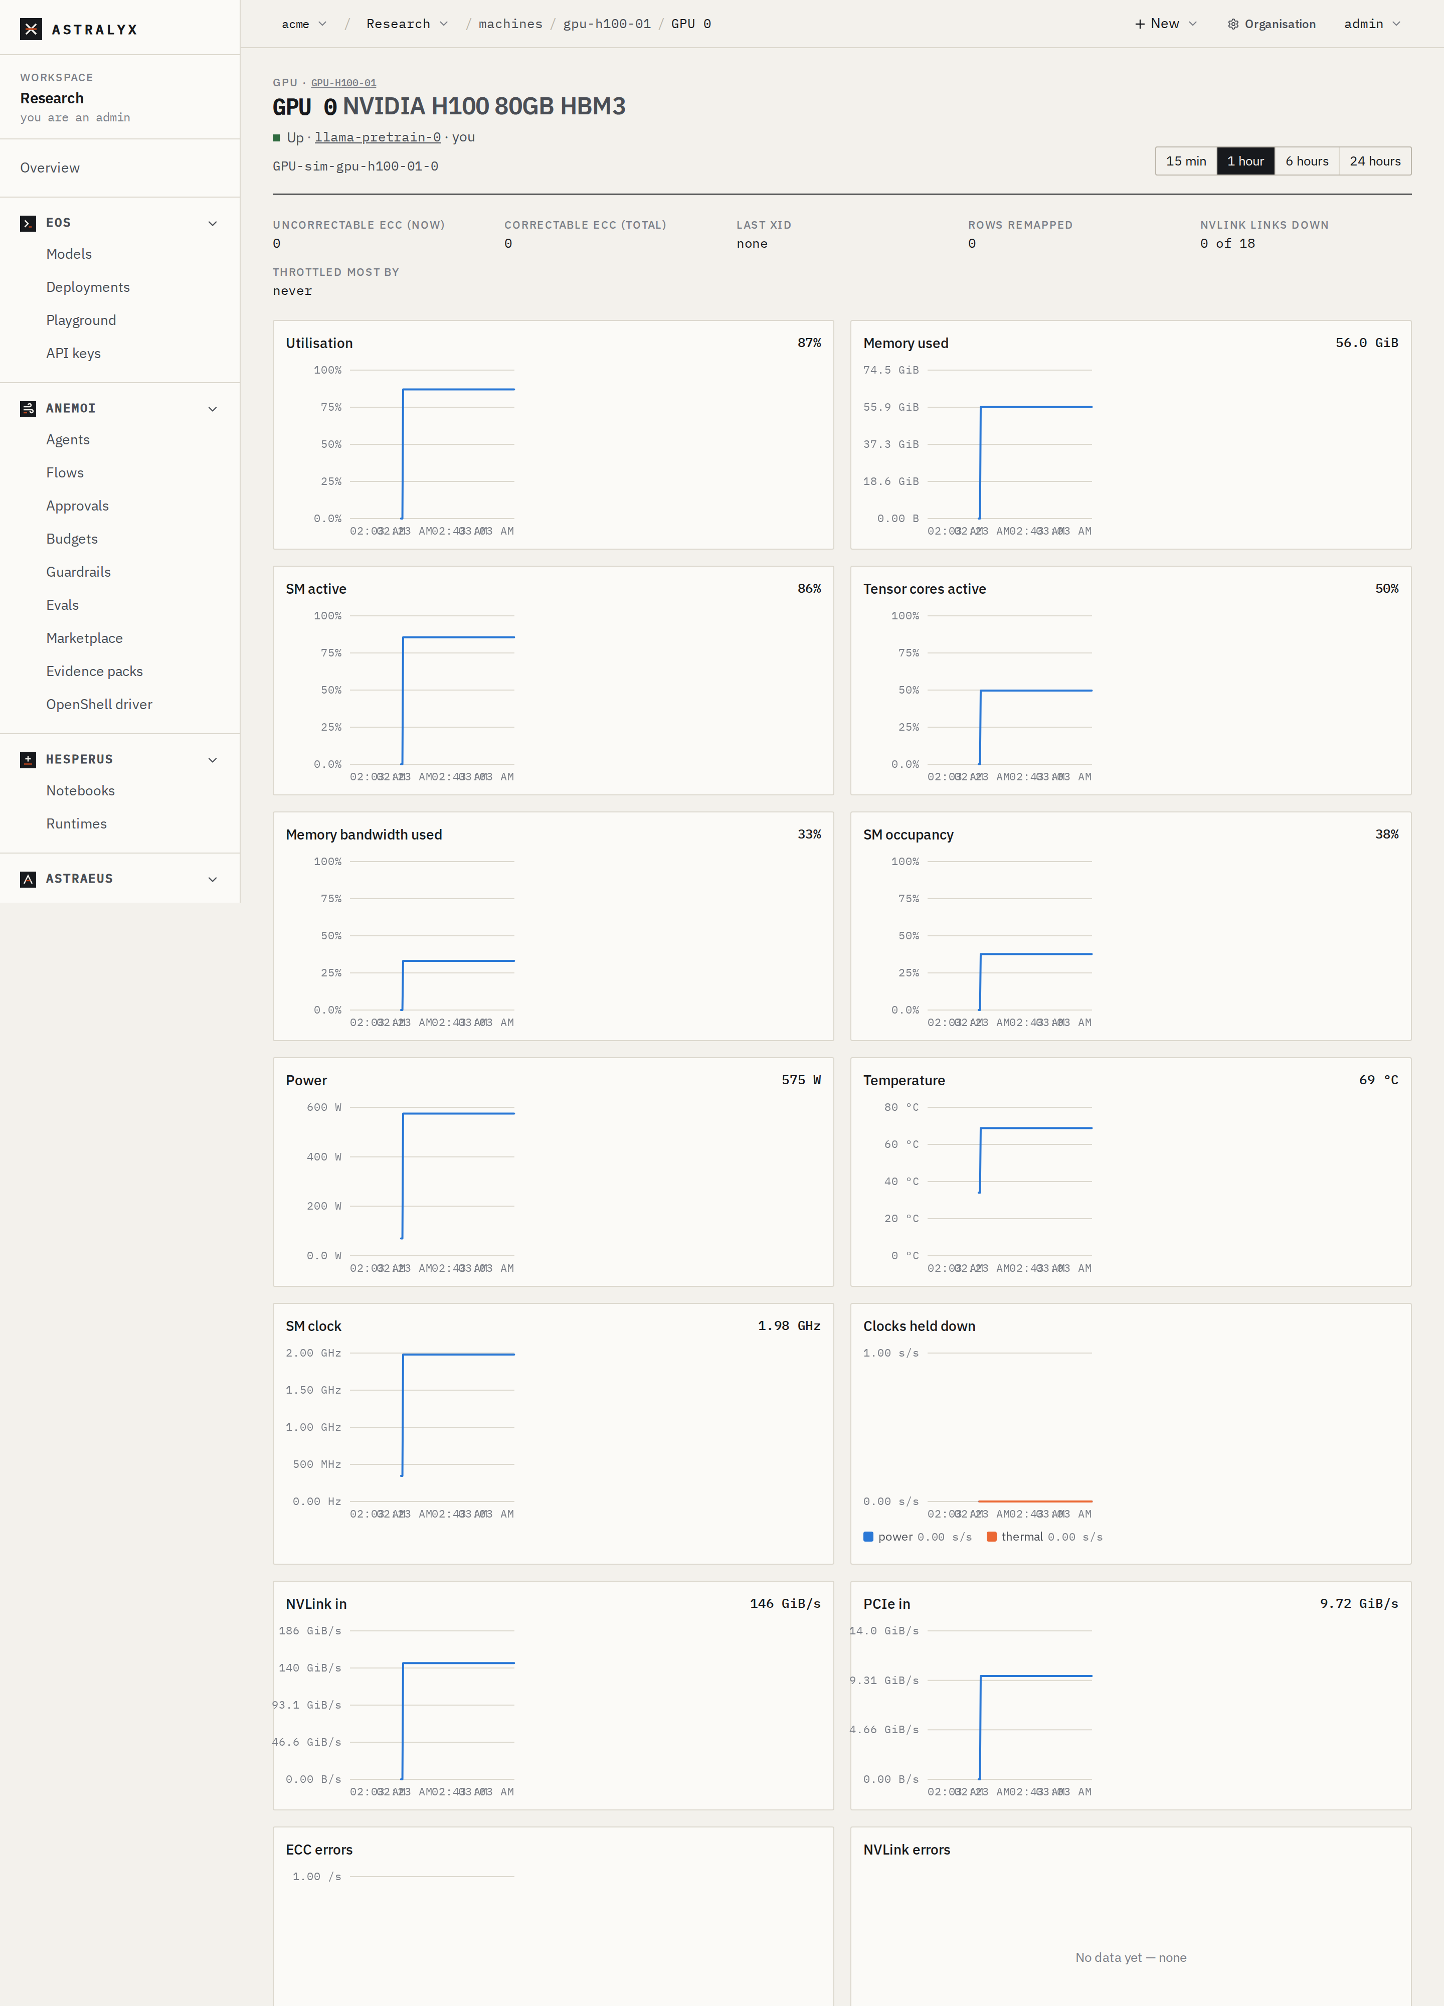Click the Organisation settings link
Image resolution: width=1444 pixels, height=2006 pixels.
(1272, 24)
